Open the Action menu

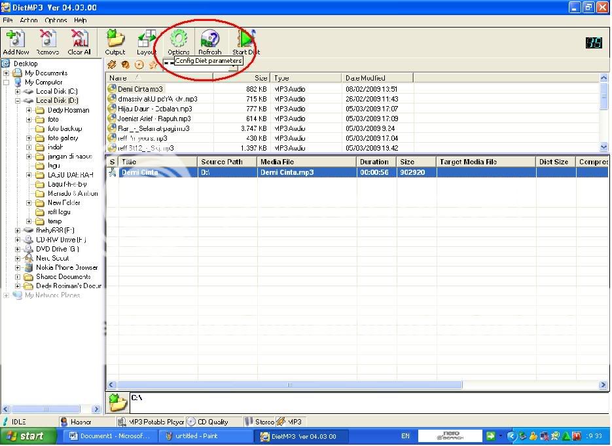click(29, 20)
